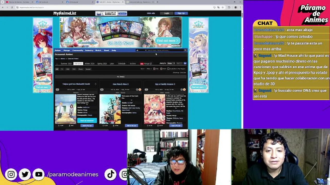Click the One Punch Man 3 poster
This screenshot has height=185, width=330.
point(110,109)
